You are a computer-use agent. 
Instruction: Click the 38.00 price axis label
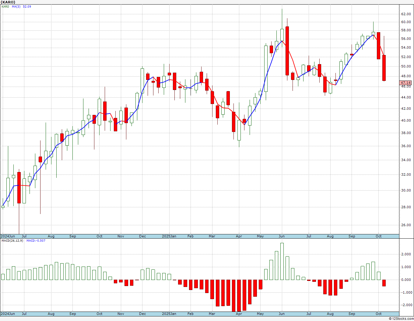tap(406, 133)
